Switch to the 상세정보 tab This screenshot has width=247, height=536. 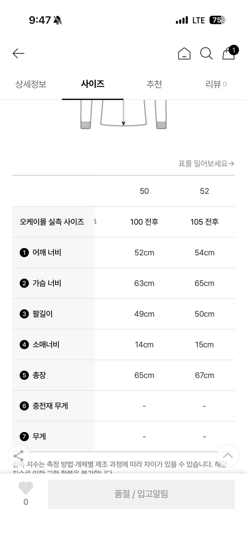pyautogui.click(x=30, y=84)
